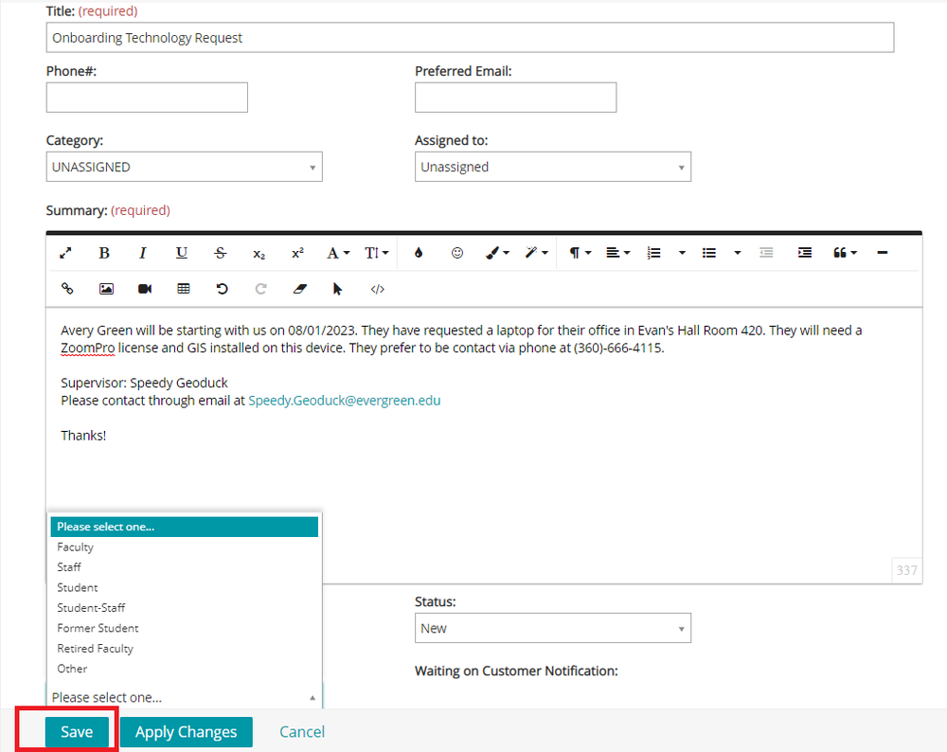Choose Student-Staff in the open list

point(91,607)
